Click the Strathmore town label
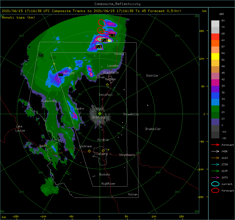The image size is (235, 220). 127,155
